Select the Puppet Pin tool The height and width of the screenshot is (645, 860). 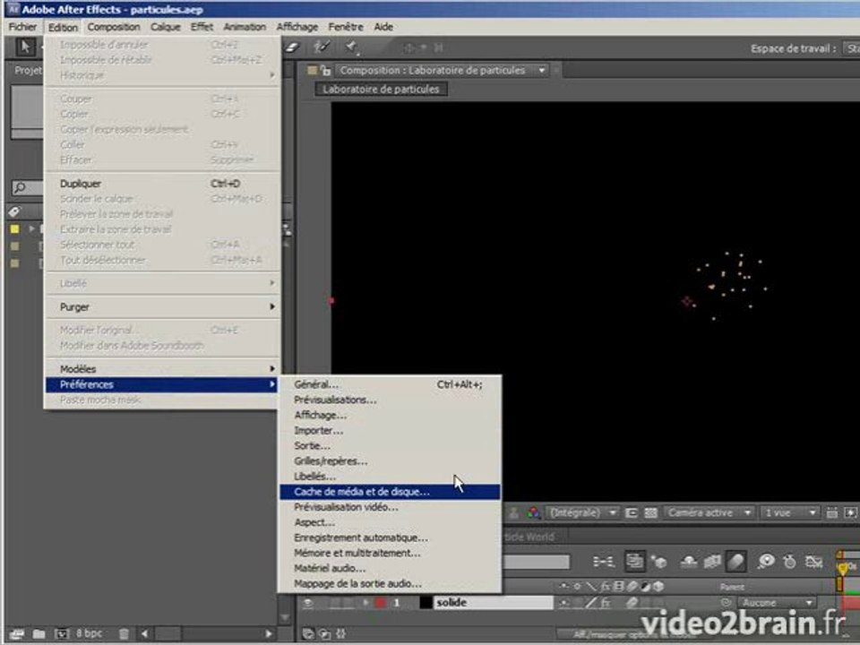point(352,47)
